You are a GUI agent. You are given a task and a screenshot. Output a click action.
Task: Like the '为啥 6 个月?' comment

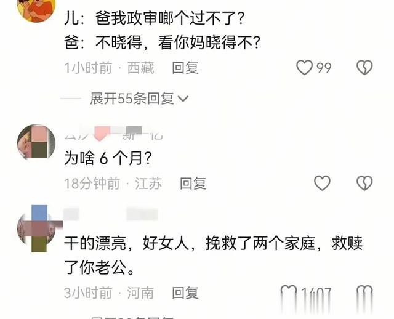[x=322, y=183]
